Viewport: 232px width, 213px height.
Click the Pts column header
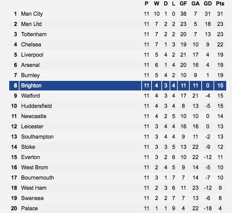[x=220, y=3]
